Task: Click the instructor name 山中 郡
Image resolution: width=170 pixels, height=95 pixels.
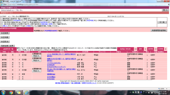Action: pos(80,60)
